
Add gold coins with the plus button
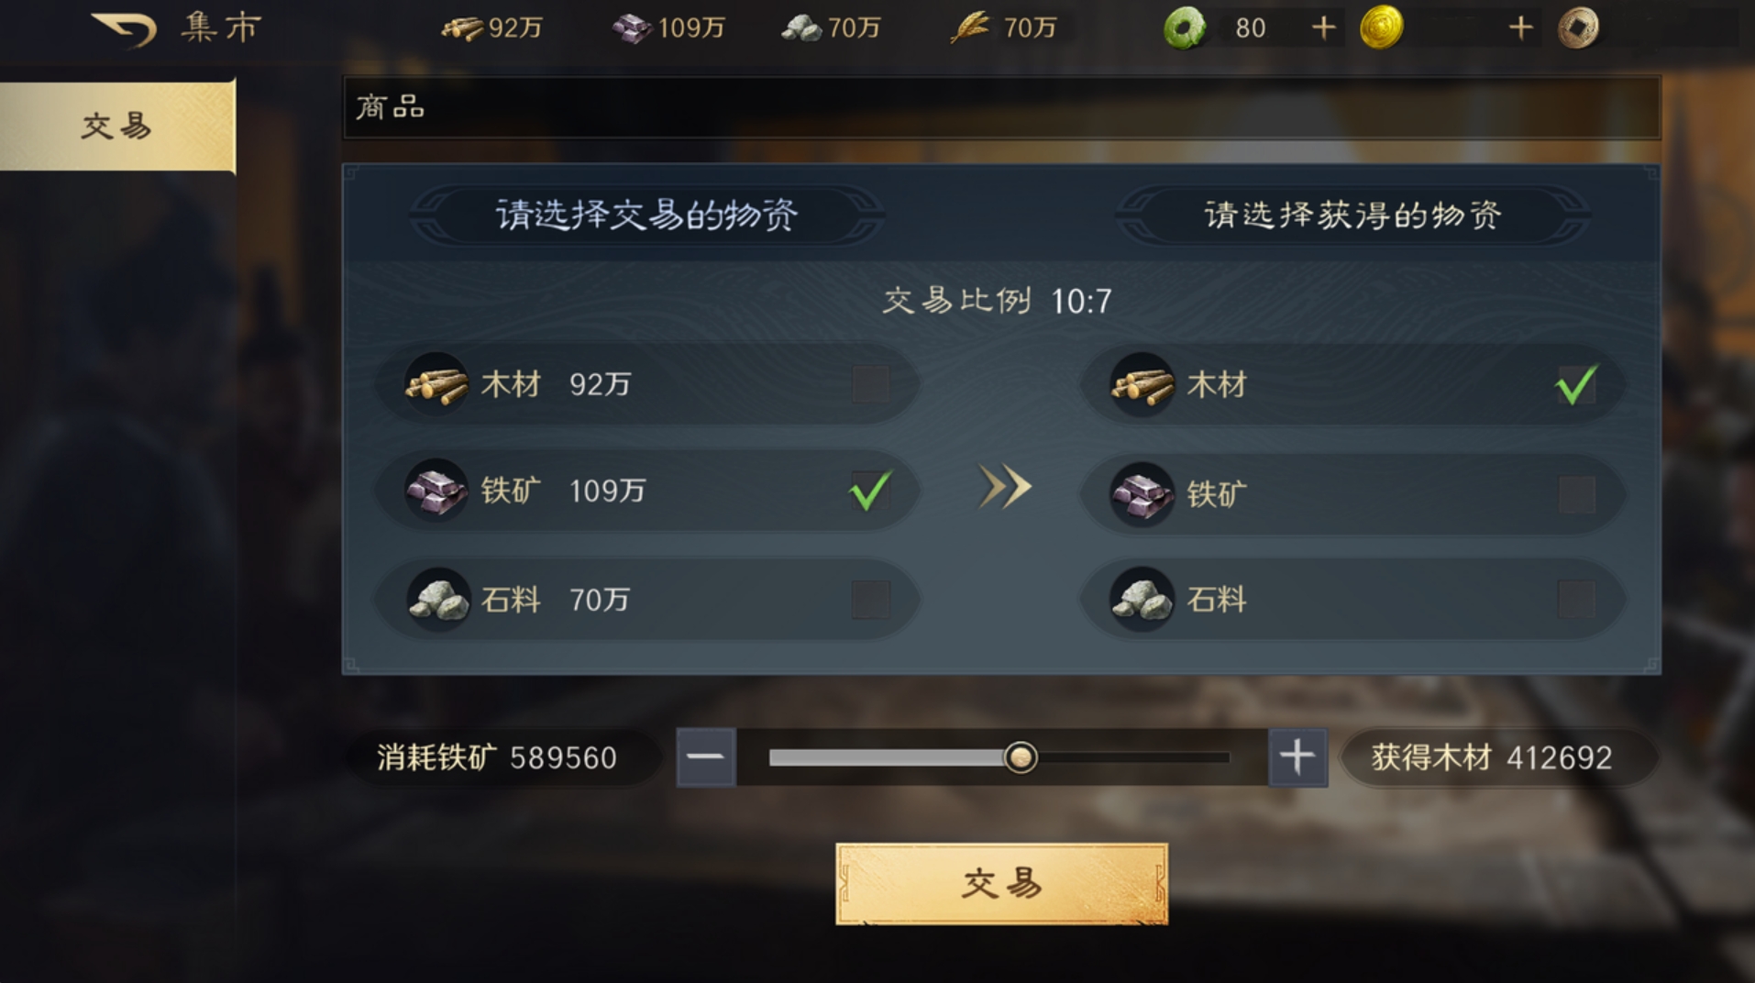click(x=1520, y=28)
